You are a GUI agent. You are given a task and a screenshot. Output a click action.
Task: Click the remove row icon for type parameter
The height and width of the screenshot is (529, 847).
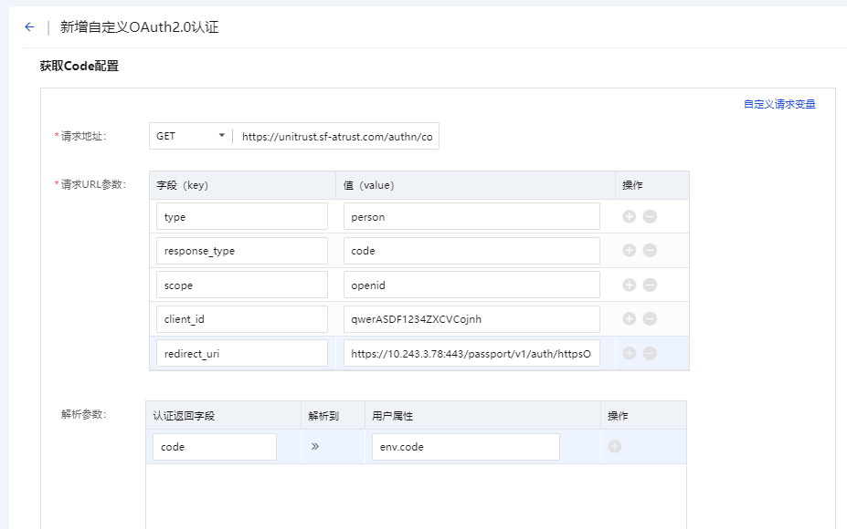(x=650, y=217)
